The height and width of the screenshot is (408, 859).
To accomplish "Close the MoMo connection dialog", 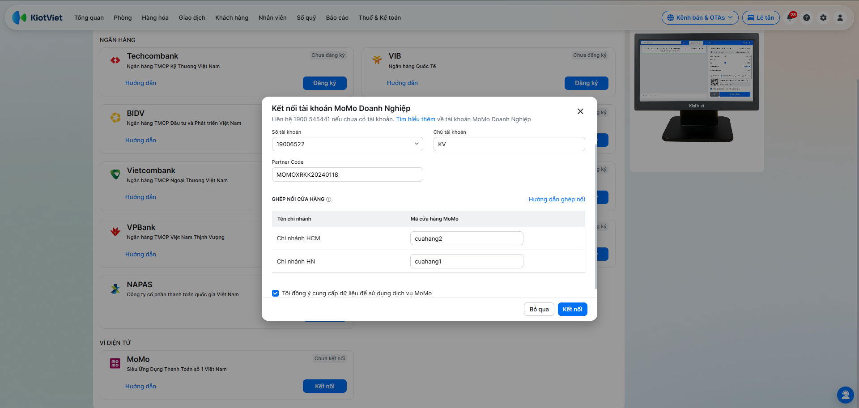I will pyautogui.click(x=580, y=111).
